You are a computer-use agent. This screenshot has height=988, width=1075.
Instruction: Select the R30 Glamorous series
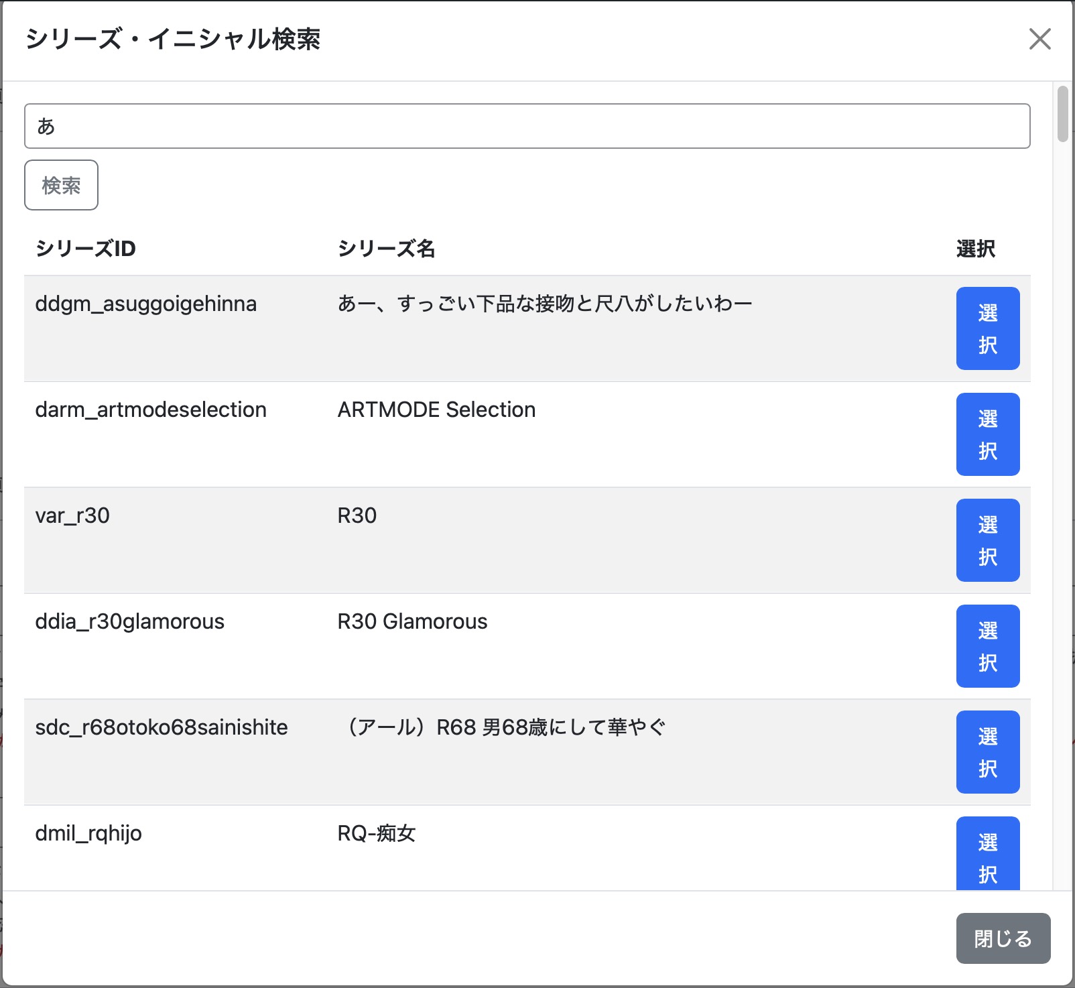987,646
